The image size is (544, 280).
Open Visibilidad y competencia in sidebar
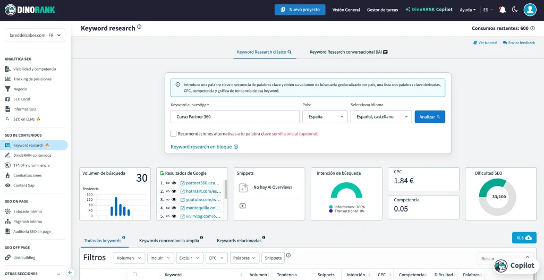click(x=35, y=69)
